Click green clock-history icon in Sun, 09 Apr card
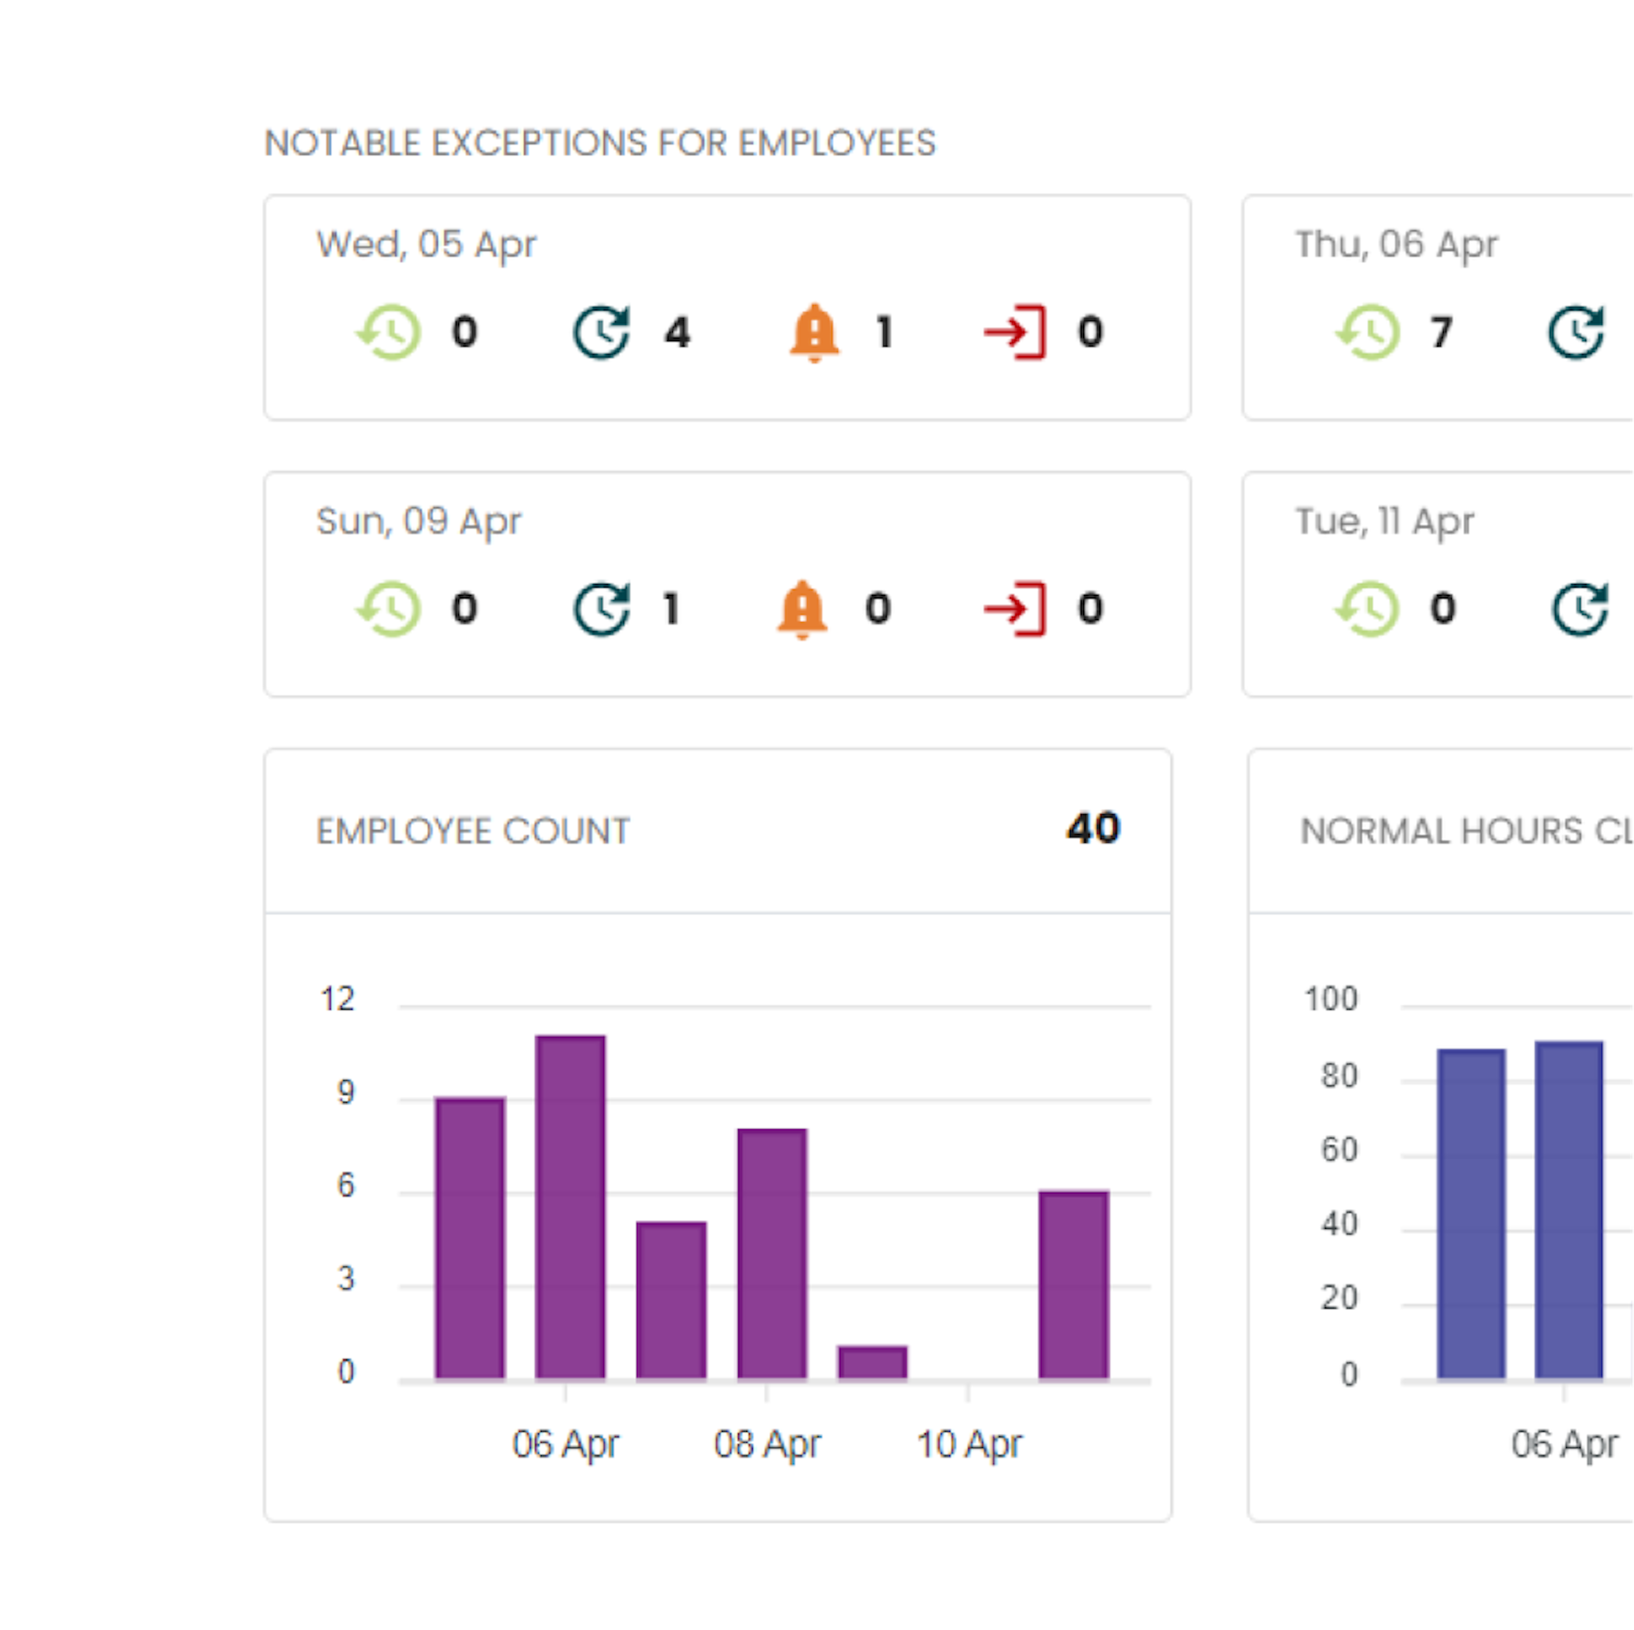The width and height of the screenshot is (1634, 1630). [x=388, y=608]
